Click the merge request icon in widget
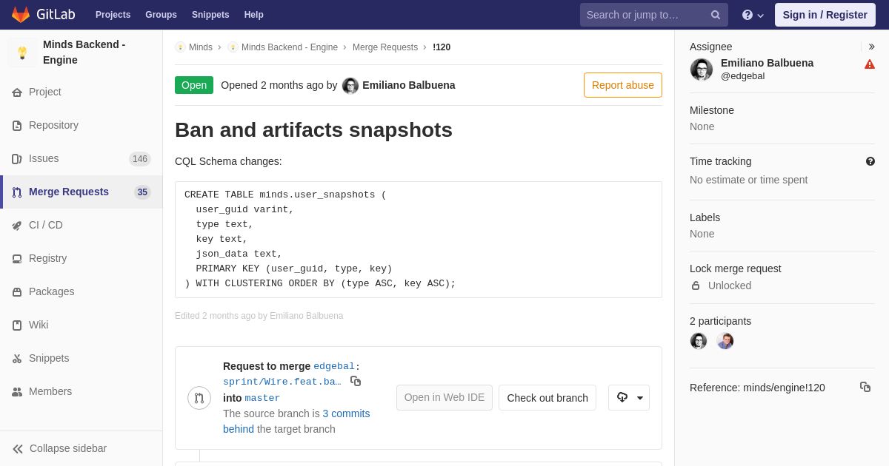Screen dimensions: 889x466 [199, 398]
